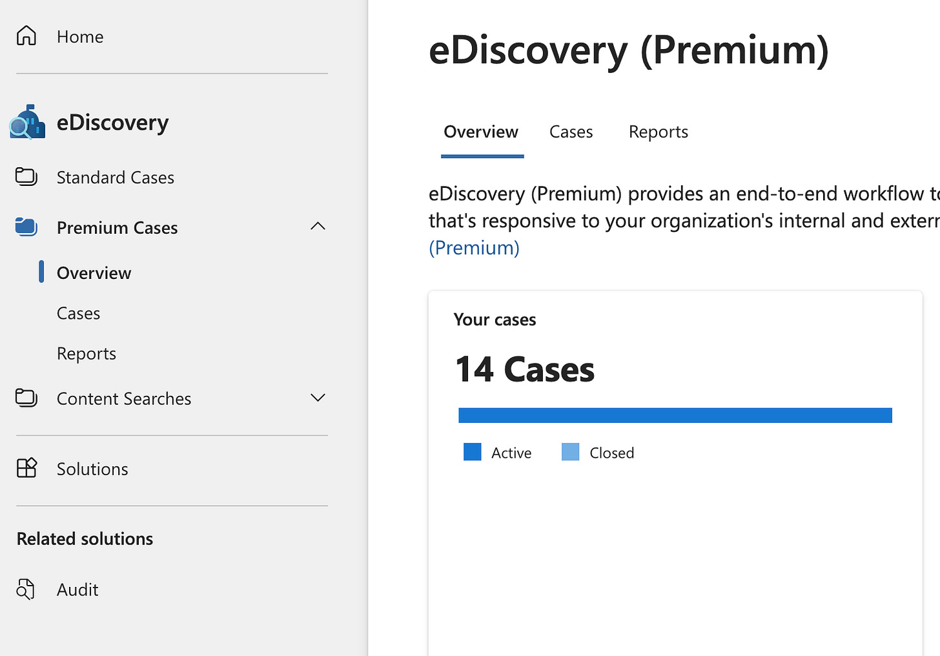
Task: Click the Active legend color swatch
Action: [x=473, y=452]
